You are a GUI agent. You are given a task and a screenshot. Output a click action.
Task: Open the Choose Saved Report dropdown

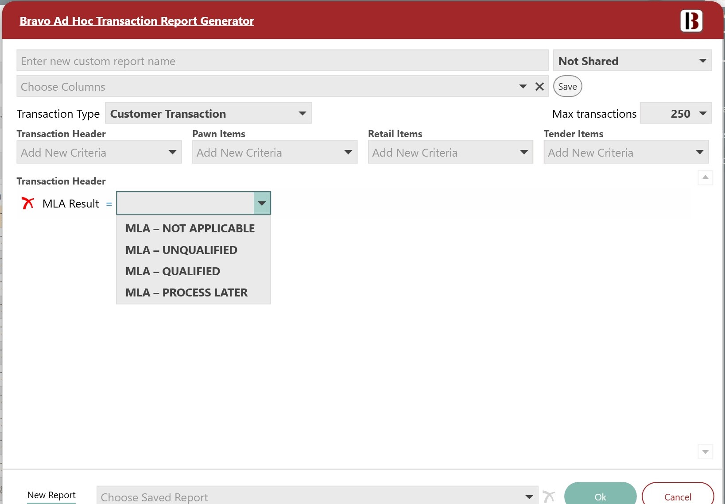click(317, 496)
